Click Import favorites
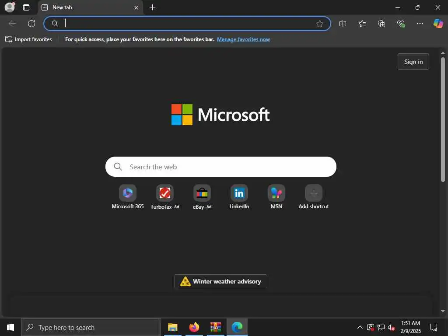This screenshot has height=336, width=448. point(28,39)
